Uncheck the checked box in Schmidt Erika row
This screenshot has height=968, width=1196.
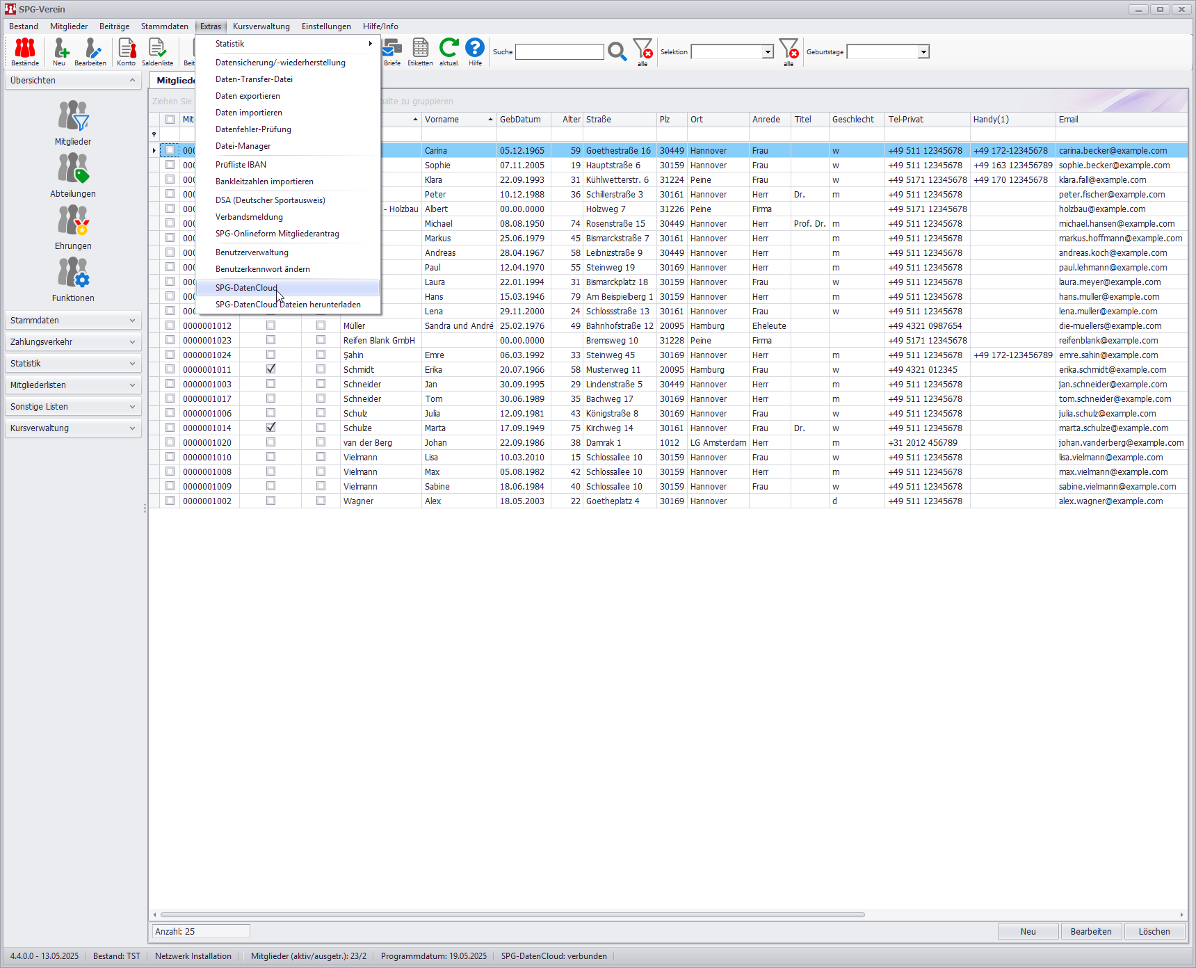tap(271, 369)
